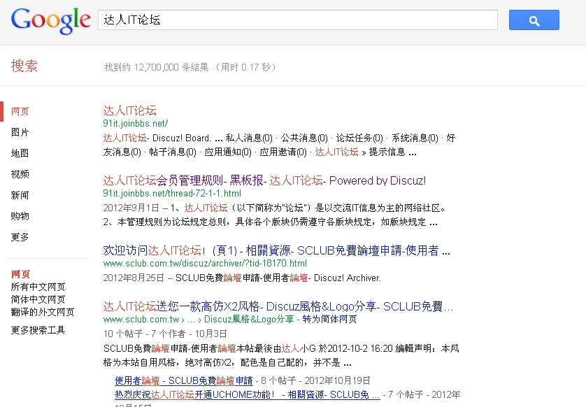Filter by 简体中文网页
Viewport: 586px width, 407px height.
tap(38, 299)
